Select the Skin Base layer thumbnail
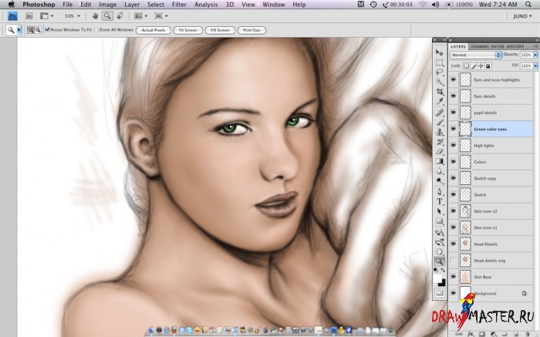Screen dimensions: 540x337 [465, 276]
